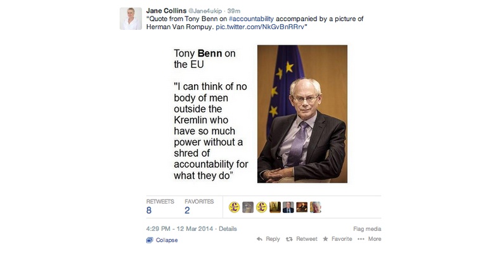Click first UKIP pound-sign retweeter avatar
This screenshot has width=504, height=265.
(235, 207)
